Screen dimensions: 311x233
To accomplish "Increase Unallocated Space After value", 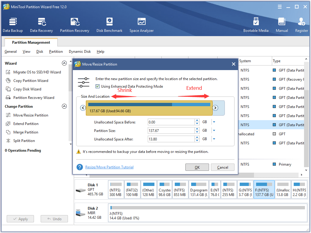I will [197, 138].
